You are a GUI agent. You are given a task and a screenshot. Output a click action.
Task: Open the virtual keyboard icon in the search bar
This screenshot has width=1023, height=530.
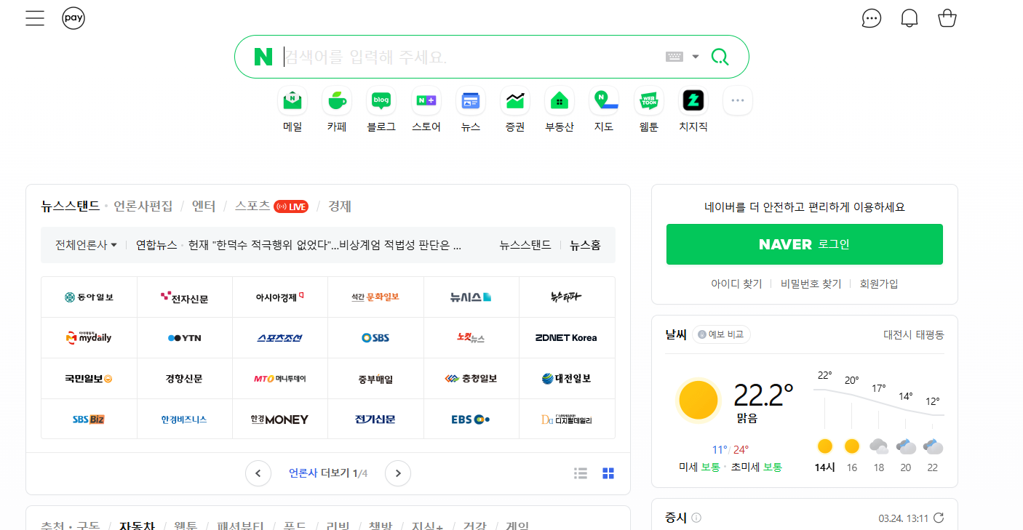[674, 57]
